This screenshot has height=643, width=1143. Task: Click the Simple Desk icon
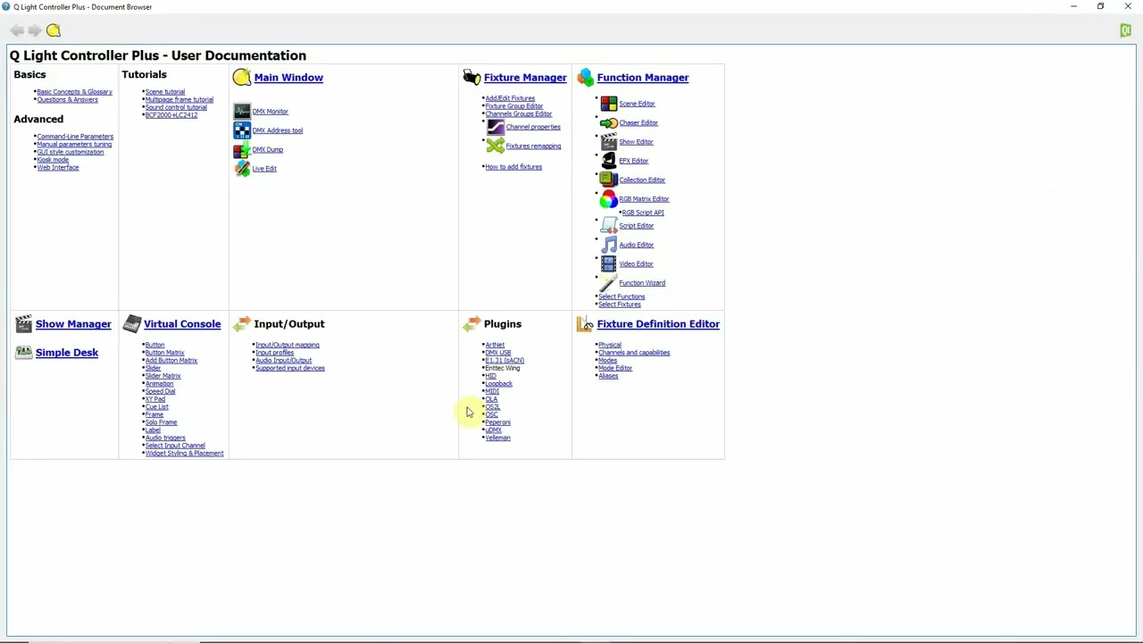pyautogui.click(x=23, y=353)
